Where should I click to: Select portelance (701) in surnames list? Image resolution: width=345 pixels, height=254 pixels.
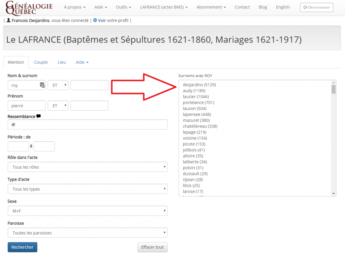[x=198, y=103]
